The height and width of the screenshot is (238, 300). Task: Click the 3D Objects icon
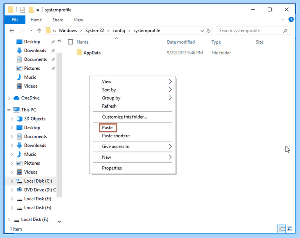pyautogui.click(x=19, y=119)
